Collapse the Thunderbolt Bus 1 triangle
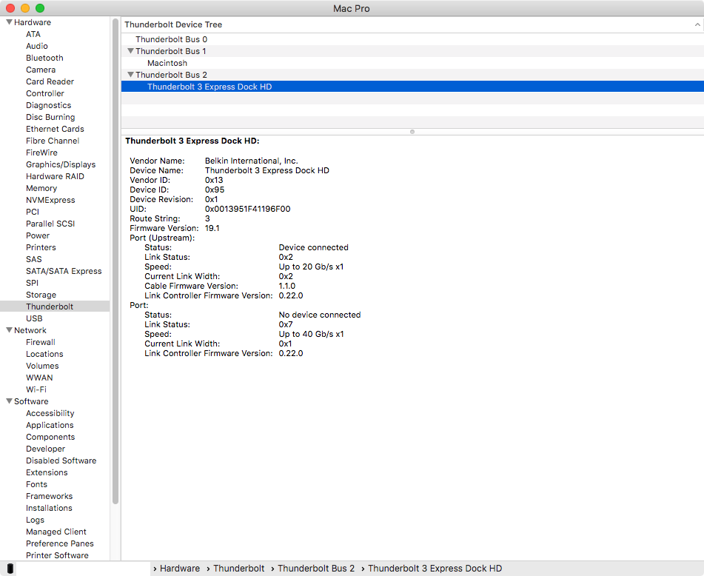The image size is (704, 576). tap(130, 51)
